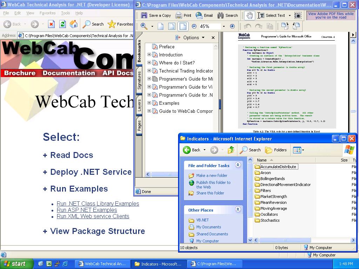Expand Where do I Start? bookmark
This screenshot has height=269, width=359.
point(149,63)
